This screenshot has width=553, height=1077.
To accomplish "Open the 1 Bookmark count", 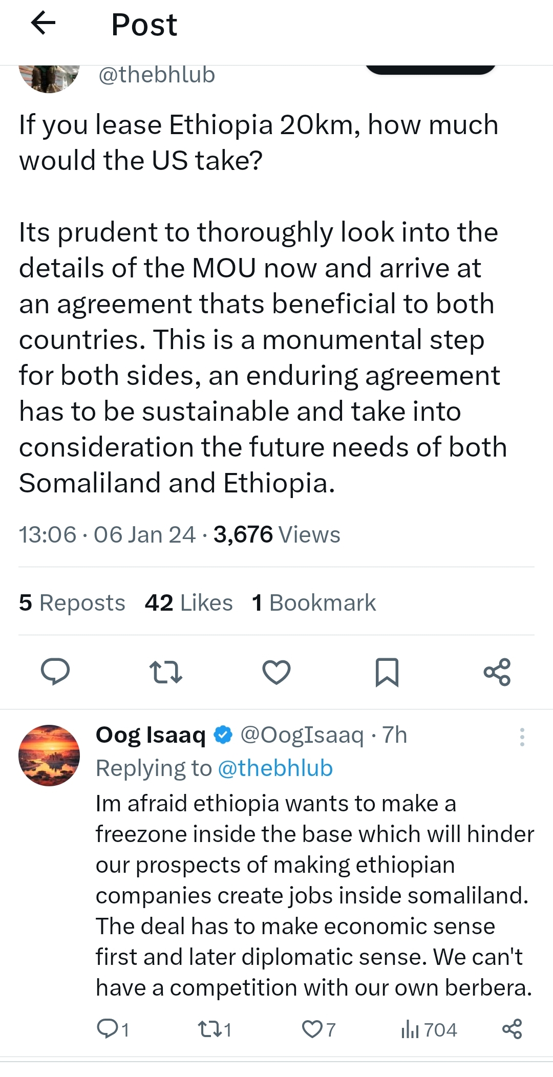I will (x=314, y=602).
